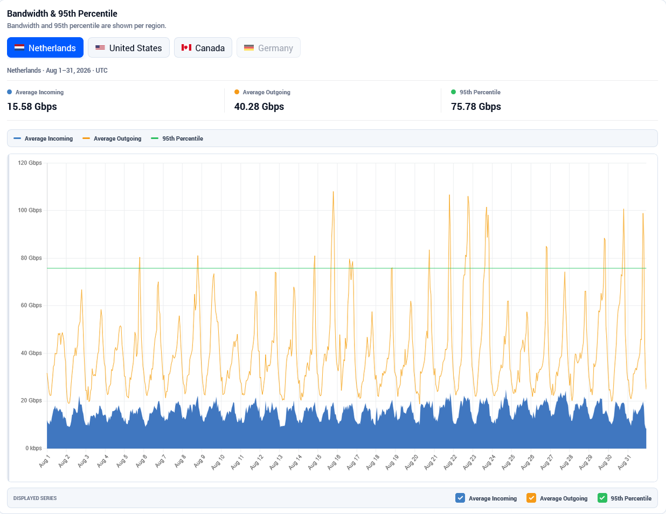Click the Germany flag icon
666x514 pixels.
click(249, 47)
